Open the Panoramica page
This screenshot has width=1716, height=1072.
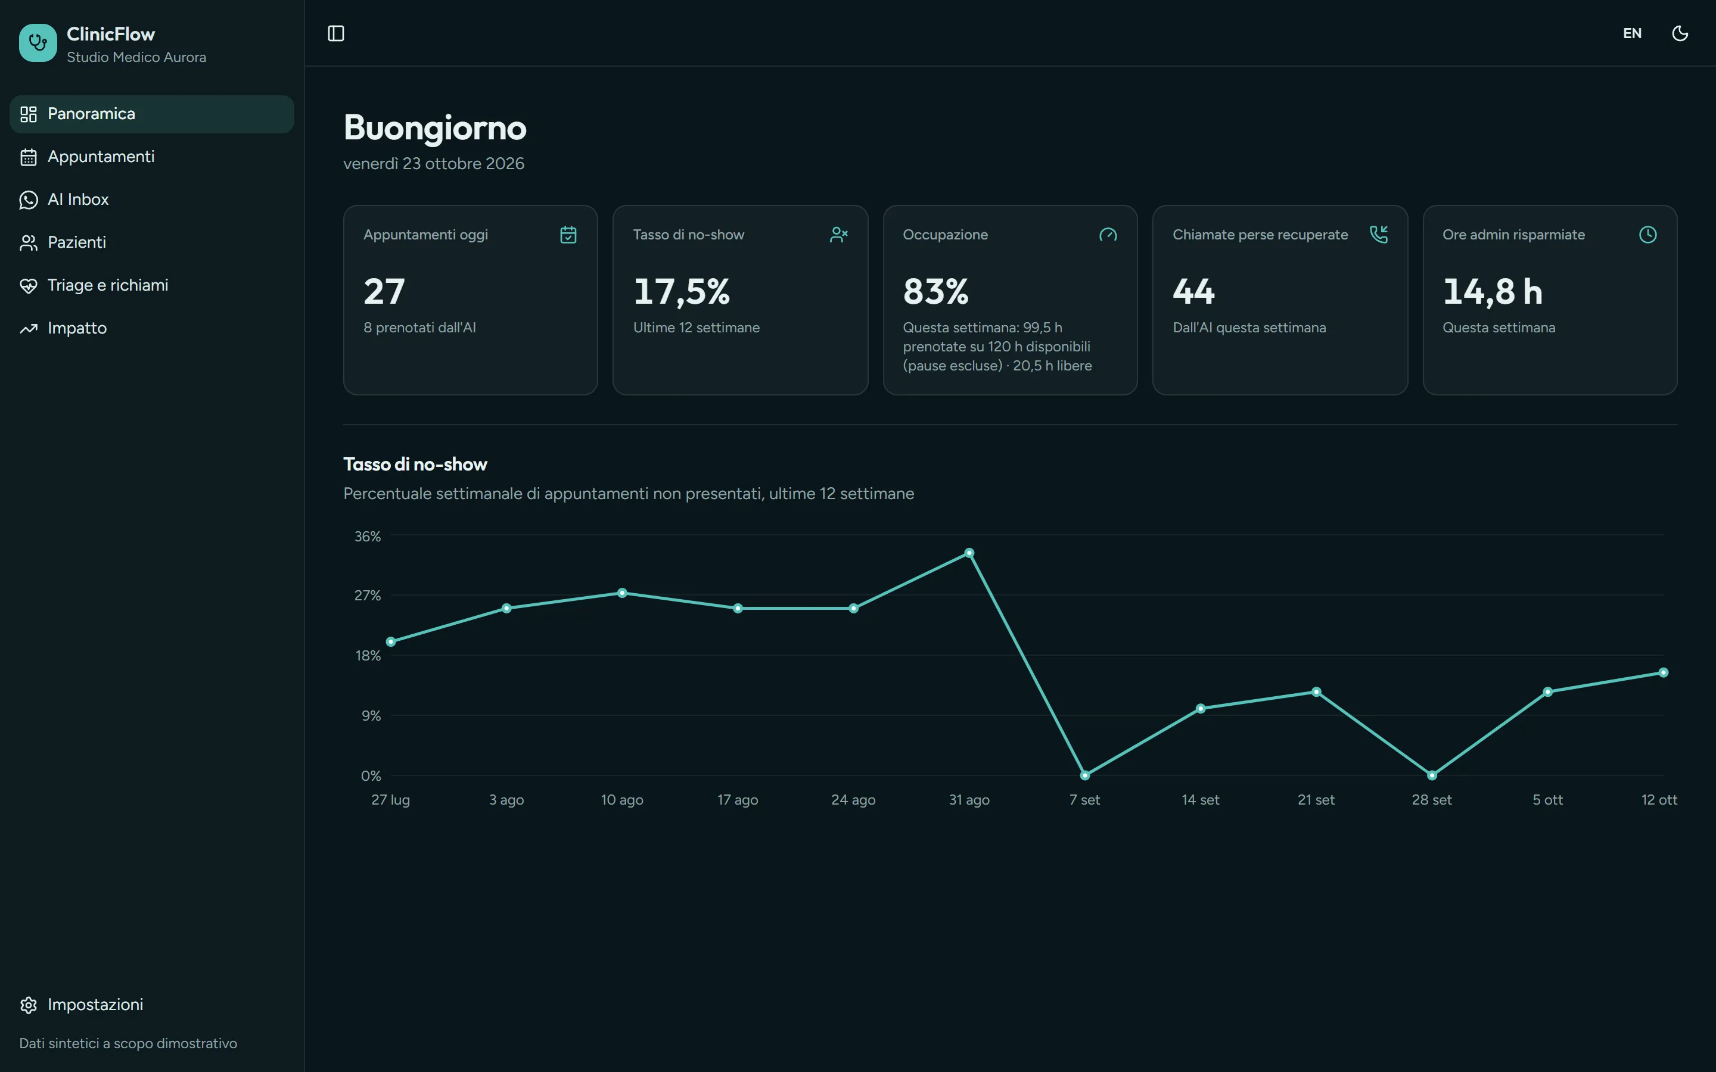coord(152,114)
